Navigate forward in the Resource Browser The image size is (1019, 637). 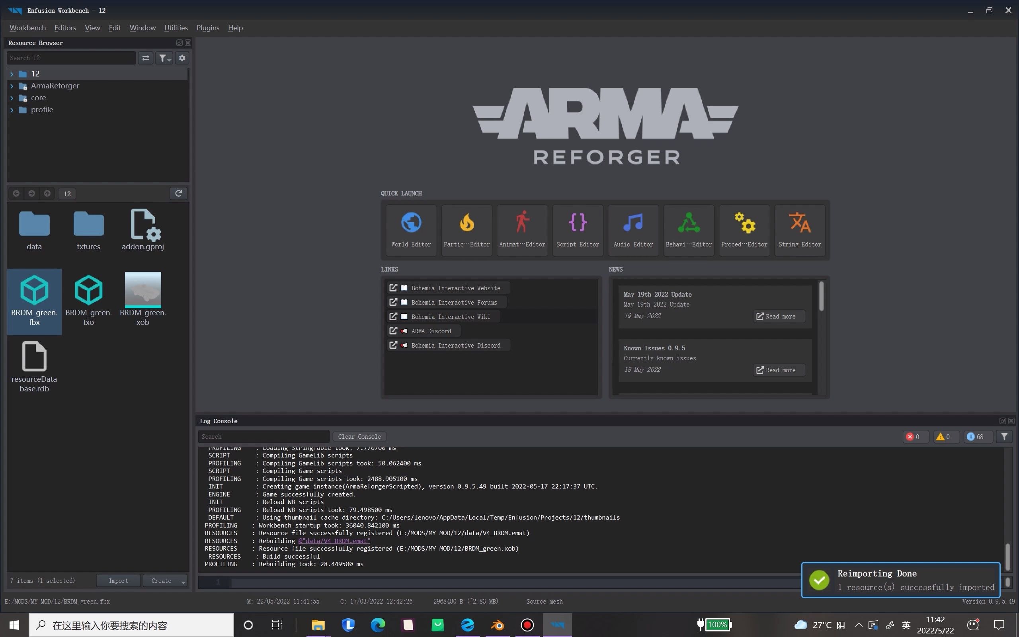[x=31, y=193]
